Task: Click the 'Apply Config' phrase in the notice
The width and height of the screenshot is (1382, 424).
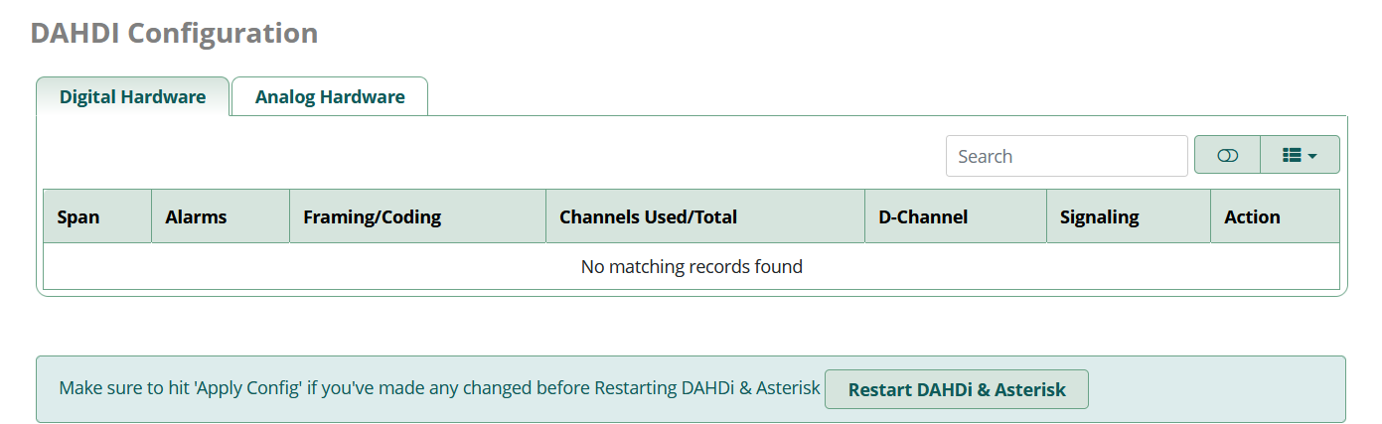Action: pos(248,388)
